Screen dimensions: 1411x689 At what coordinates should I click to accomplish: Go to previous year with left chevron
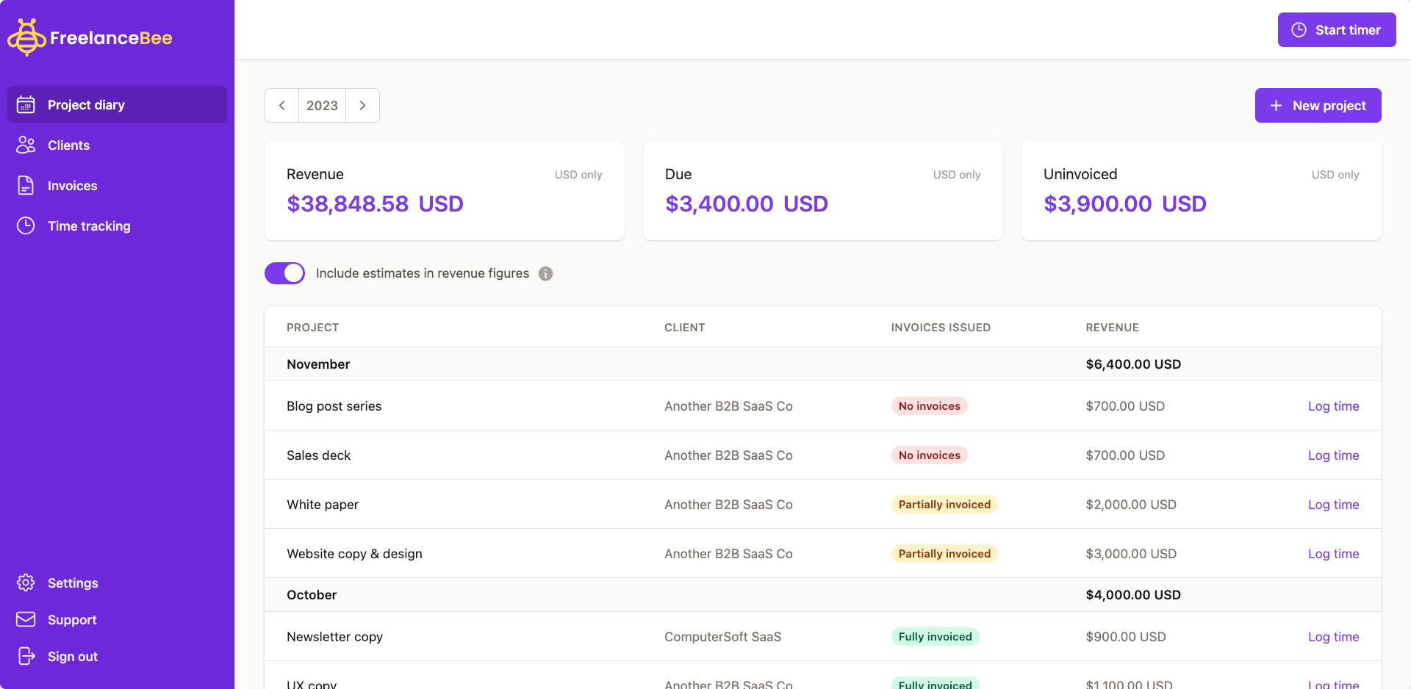click(281, 106)
